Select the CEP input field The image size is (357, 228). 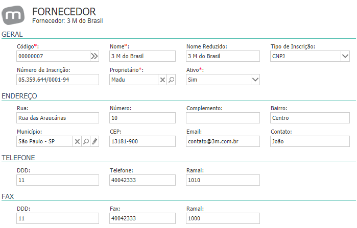(x=142, y=141)
